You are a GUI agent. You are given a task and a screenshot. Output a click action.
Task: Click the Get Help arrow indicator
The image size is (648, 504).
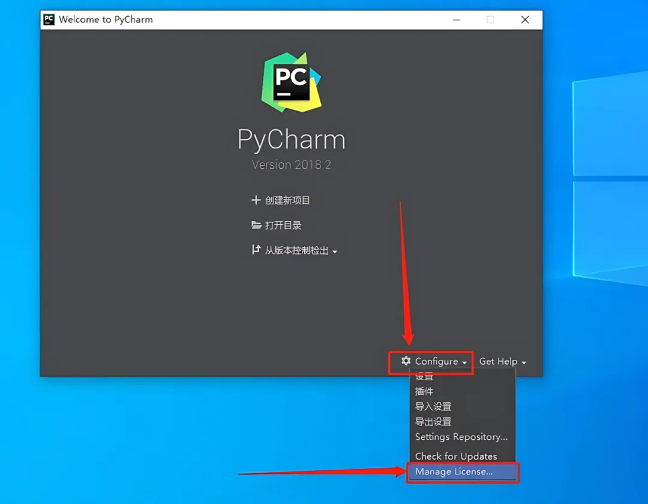coord(524,362)
